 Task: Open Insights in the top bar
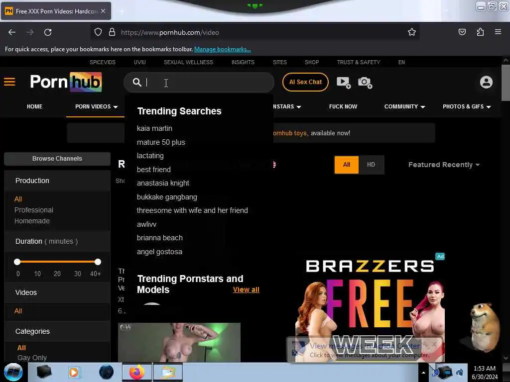[243, 62]
